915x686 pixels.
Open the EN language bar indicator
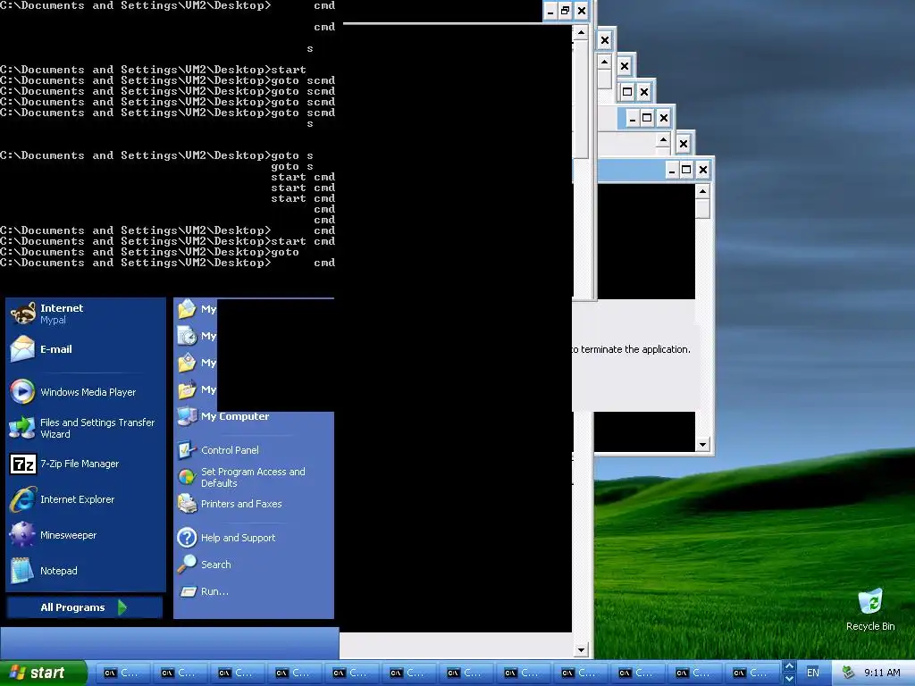tap(813, 673)
